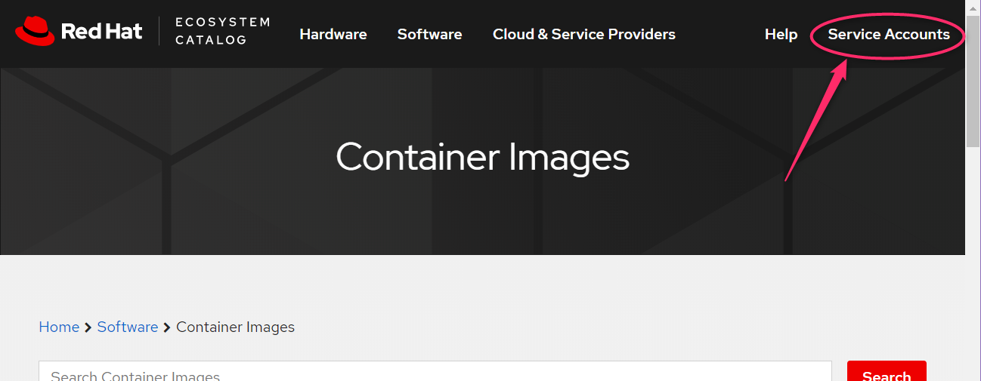
Task: Click the Container Images breadcrumb text
Action: pos(235,327)
